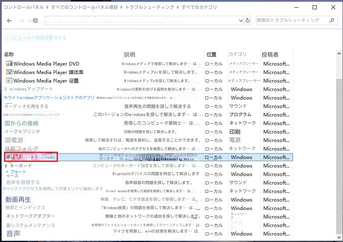Click inside the troubleshooting search box
Screen dimensions: 343x242
(292, 20)
